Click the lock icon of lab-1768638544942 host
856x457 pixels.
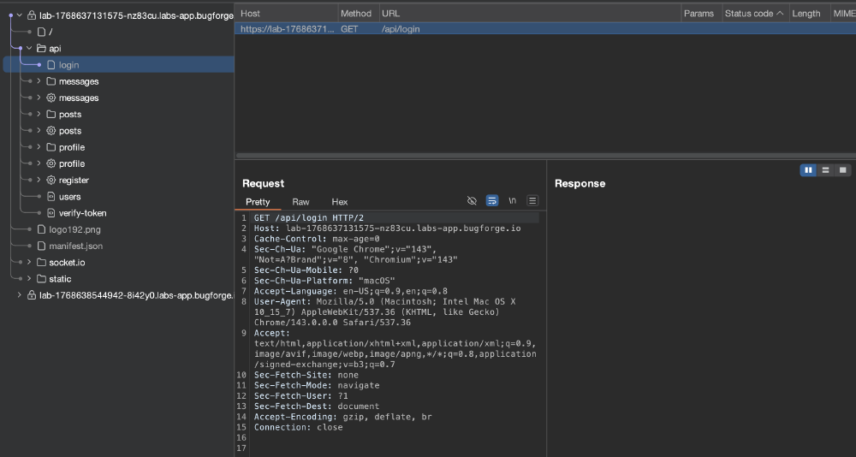point(32,295)
